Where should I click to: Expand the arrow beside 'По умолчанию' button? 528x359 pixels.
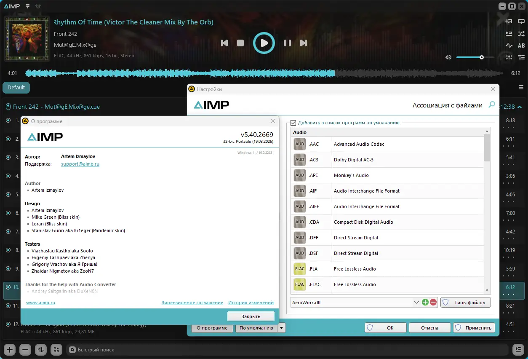point(282,328)
